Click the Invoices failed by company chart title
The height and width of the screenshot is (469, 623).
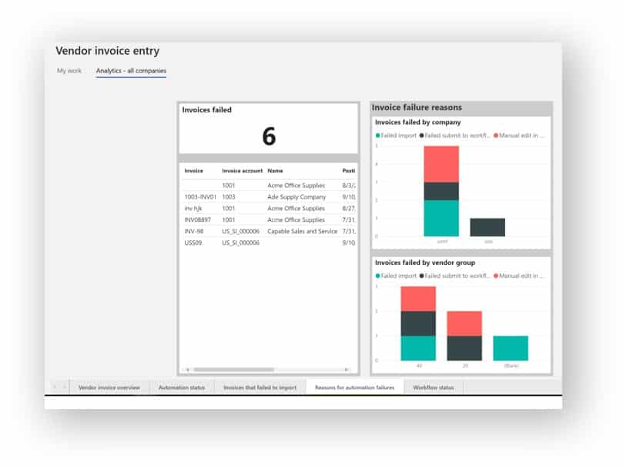click(x=417, y=122)
